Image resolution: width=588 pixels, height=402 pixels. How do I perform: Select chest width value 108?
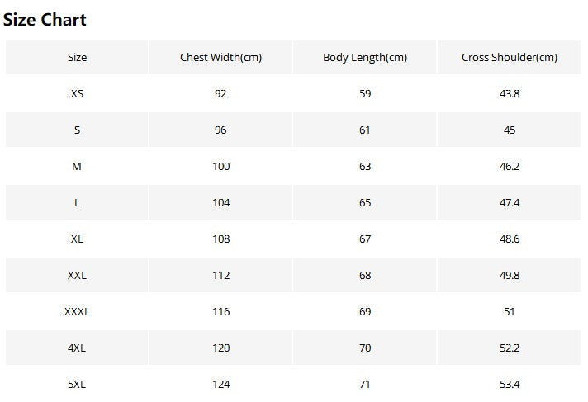(220, 239)
